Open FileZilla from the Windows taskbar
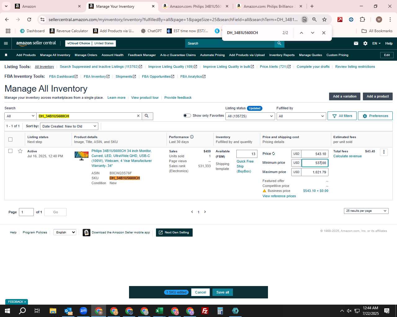This screenshot has width=397, height=317. (x=205, y=311)
